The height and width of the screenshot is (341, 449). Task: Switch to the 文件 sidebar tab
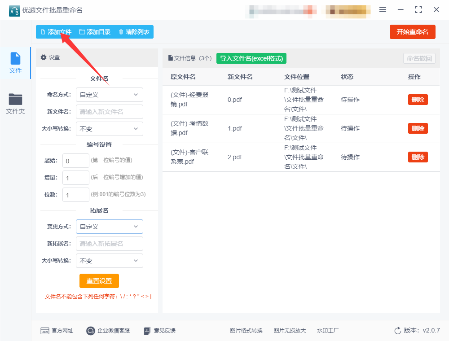click(15, 63)
